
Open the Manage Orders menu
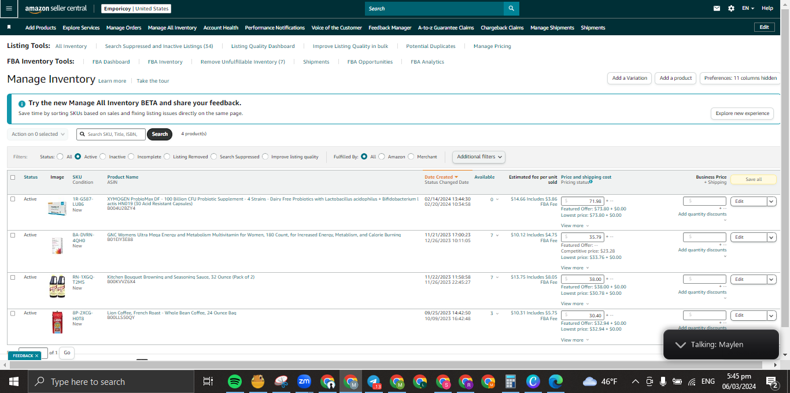(x=124, y=28)
